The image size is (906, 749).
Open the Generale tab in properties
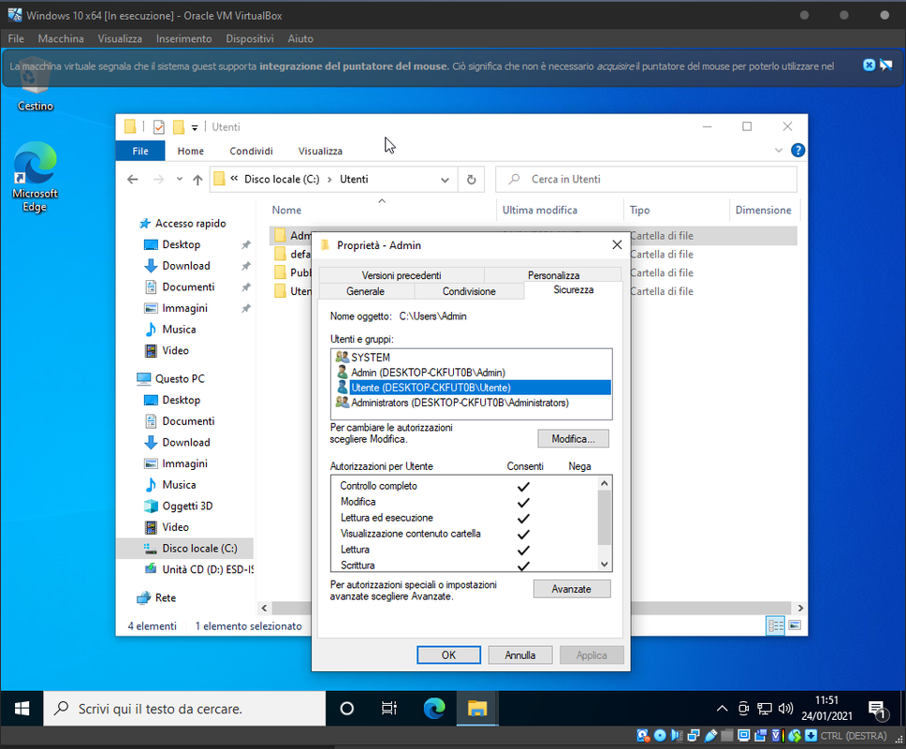coord(365,291)
